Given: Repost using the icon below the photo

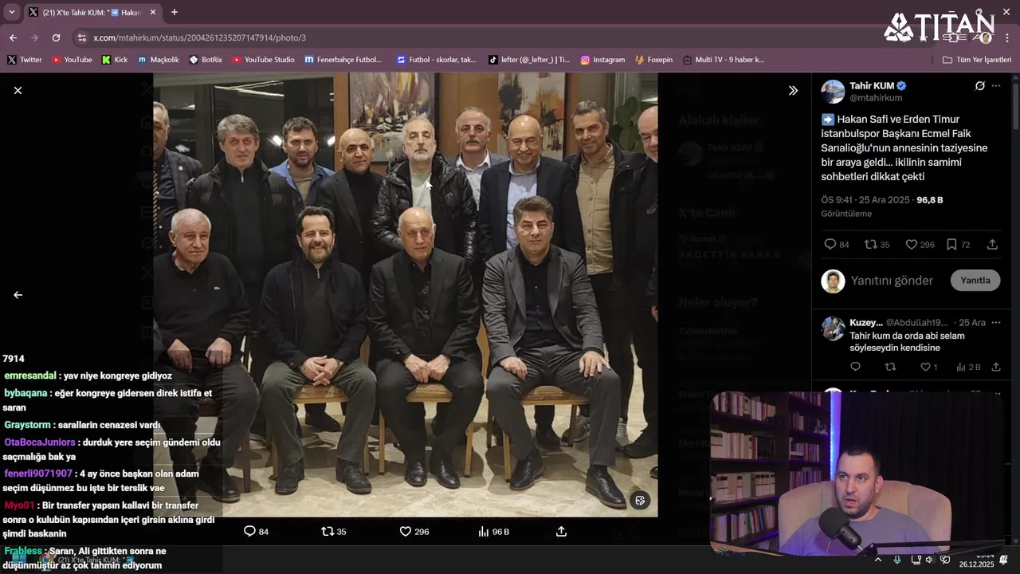Looking at the screenshot, I should click(x=334, y=531).
